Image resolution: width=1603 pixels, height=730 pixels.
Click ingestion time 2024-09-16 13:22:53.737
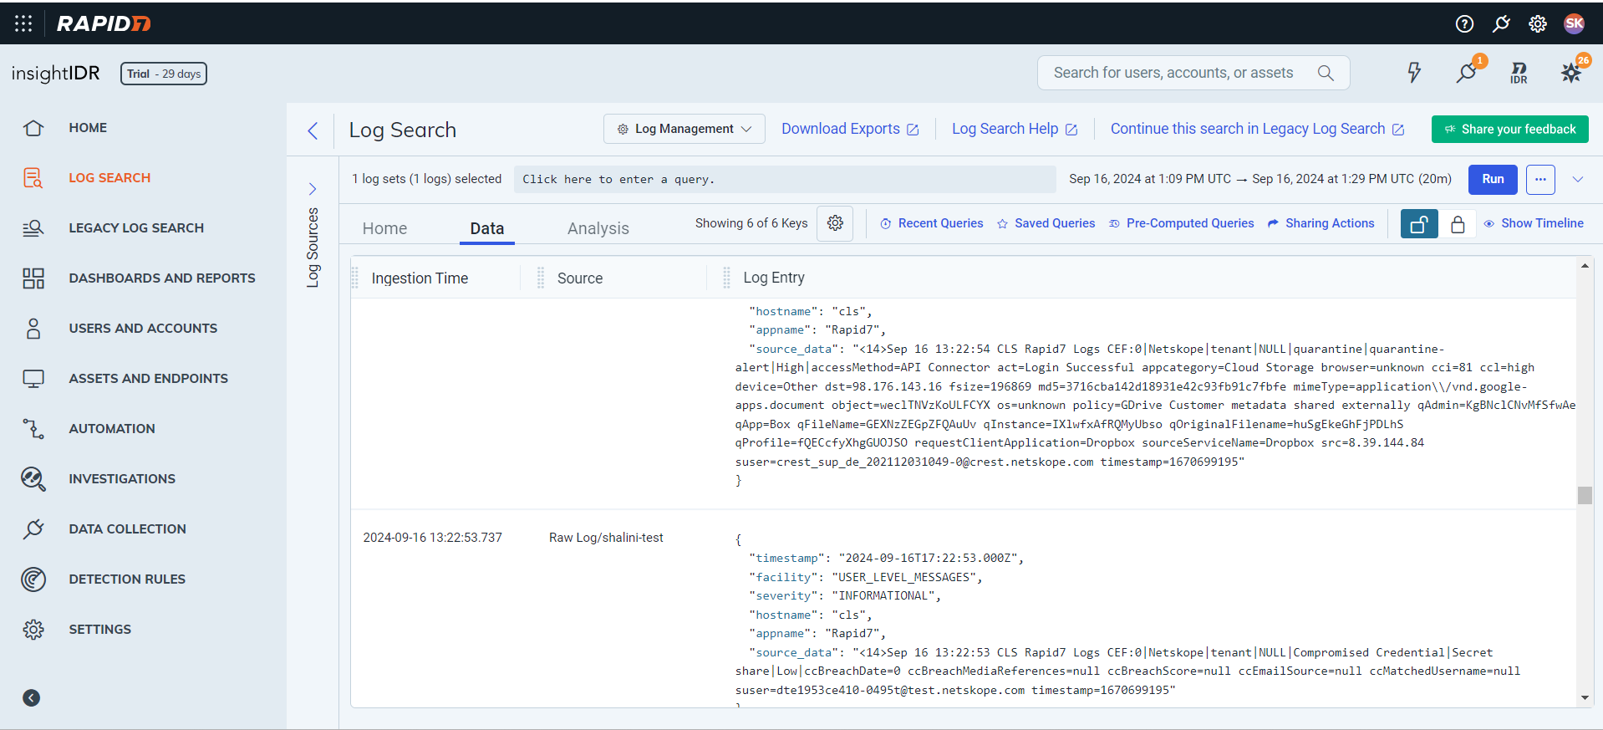(x=432, y=538)
